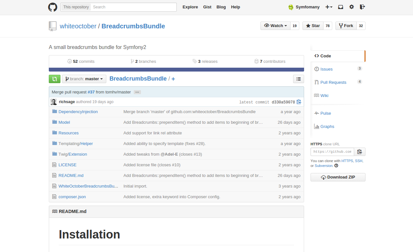Viewport: 413px width, 252px height.
Task: View the 7 contributors
Action: [270, 61]
